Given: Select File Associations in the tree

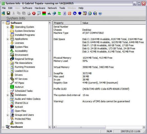Looking at the screenshot, I should 24,63.
